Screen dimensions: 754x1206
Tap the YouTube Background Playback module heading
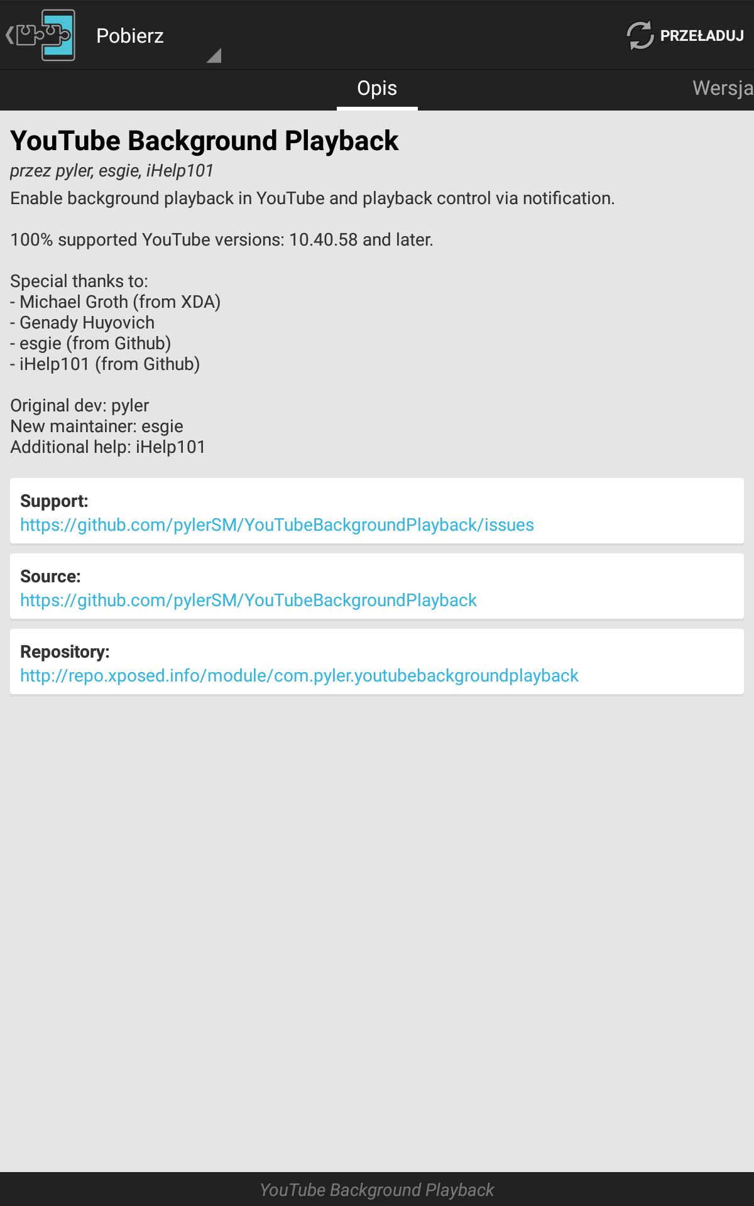click(x=204, y=141)
